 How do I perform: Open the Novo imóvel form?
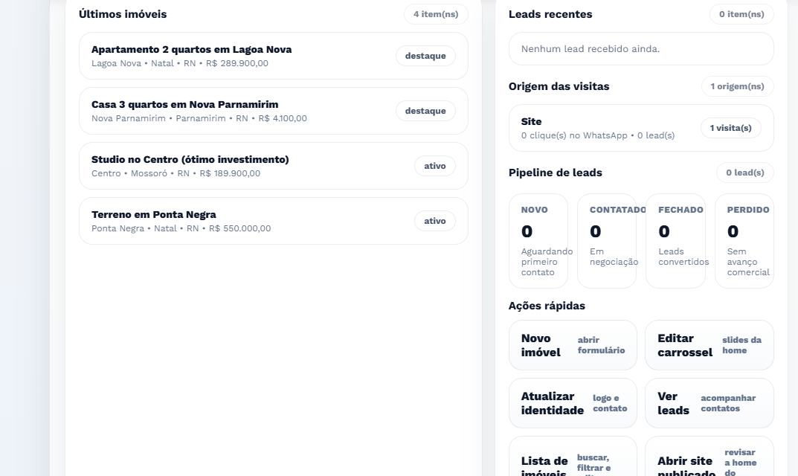(x=572, y=344)
